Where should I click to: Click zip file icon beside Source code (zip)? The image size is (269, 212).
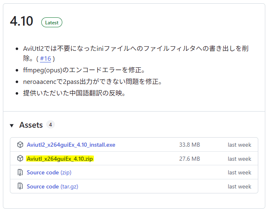(20, 172)
